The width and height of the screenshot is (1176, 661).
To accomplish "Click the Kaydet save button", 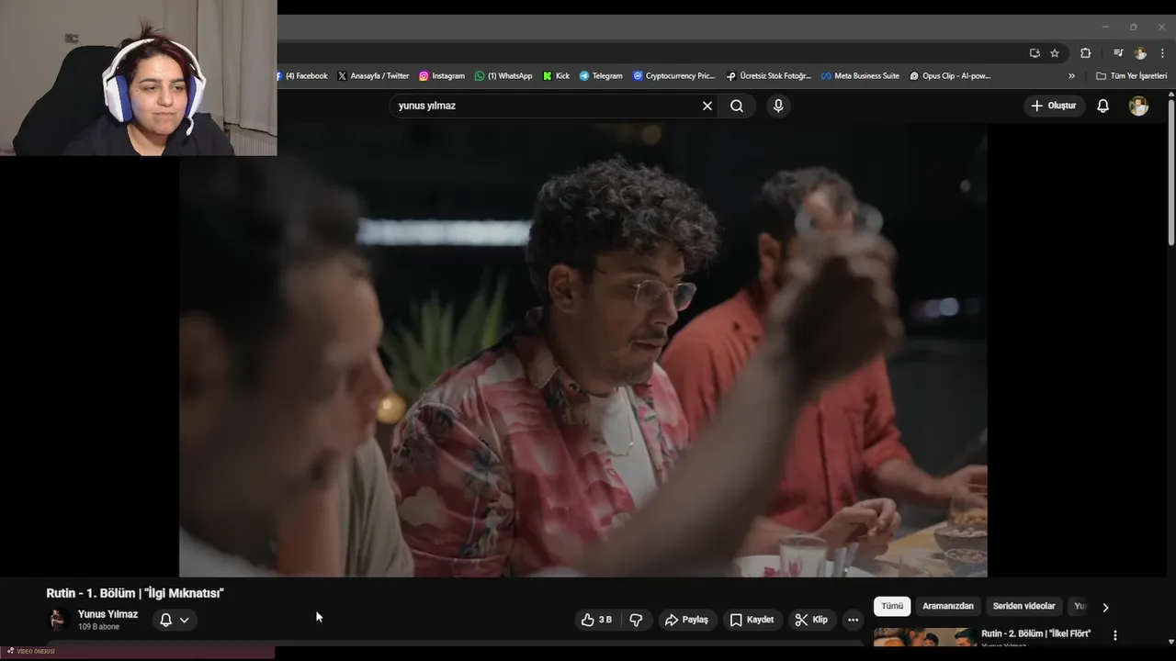I will 752,620.
